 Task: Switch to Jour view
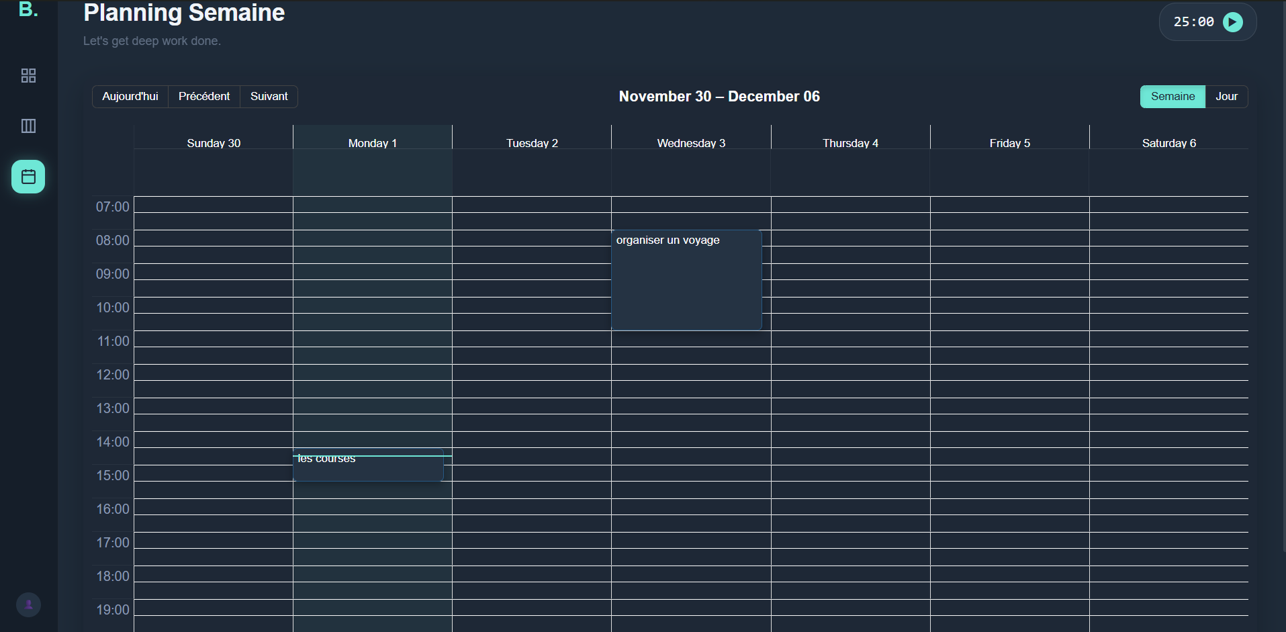[1226, 97]
